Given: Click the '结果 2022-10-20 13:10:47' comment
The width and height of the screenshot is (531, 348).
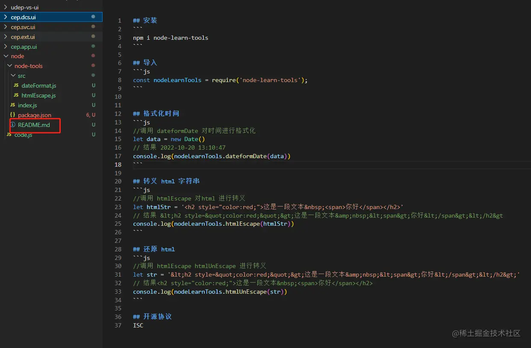Looking at the screenshot, I should [x=179, y=147].
